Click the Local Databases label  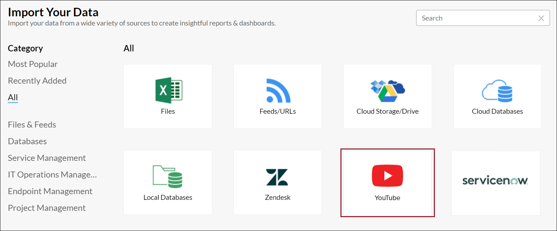click(168, 197)
